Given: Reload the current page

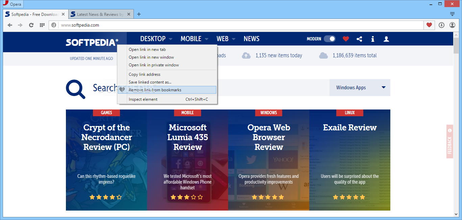Looking at the screenshot, I should coord(31,25).
